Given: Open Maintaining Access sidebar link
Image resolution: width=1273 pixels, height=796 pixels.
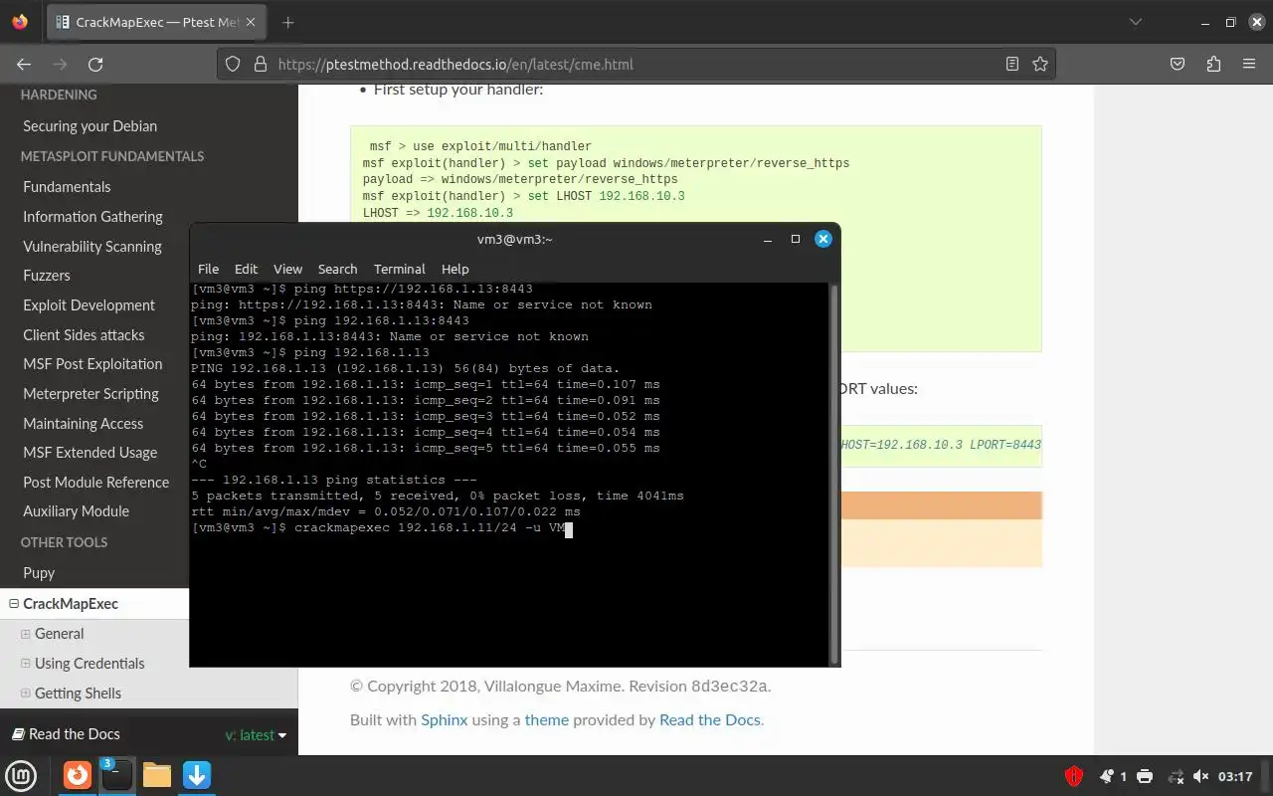Looking at the screenshot, I should click(x=83, y=424).
